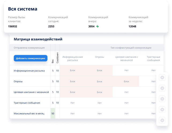Click the bottom gear settings icon
172x133 pixels.
point(162,120)
